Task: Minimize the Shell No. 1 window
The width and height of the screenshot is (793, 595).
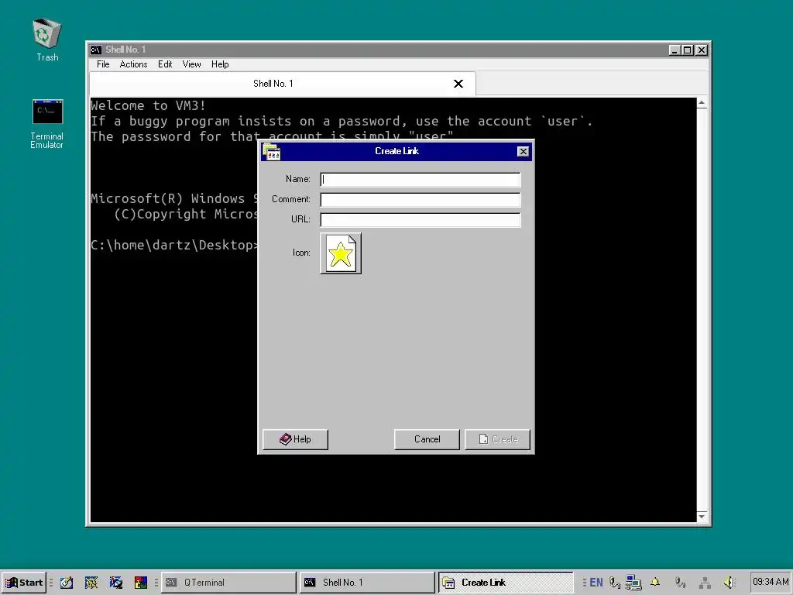Action: 675,50
